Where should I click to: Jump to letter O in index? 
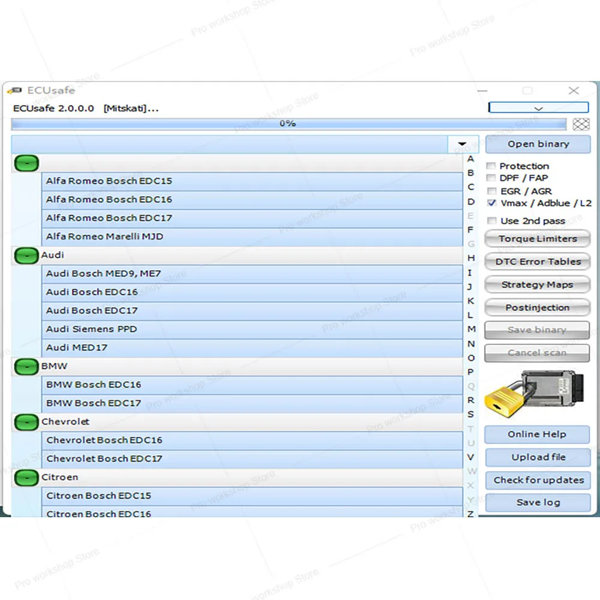[471, 358]
